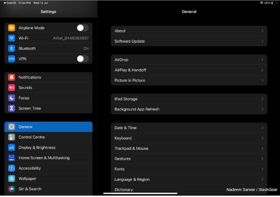
Task: Open the Picture in Picture label
Action: (130, 80)
